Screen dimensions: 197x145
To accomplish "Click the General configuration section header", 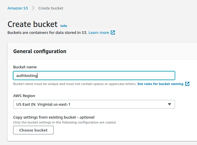I will (40, 51).
